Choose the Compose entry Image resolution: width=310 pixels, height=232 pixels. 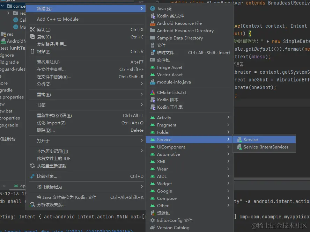click(x=190, y=198)
